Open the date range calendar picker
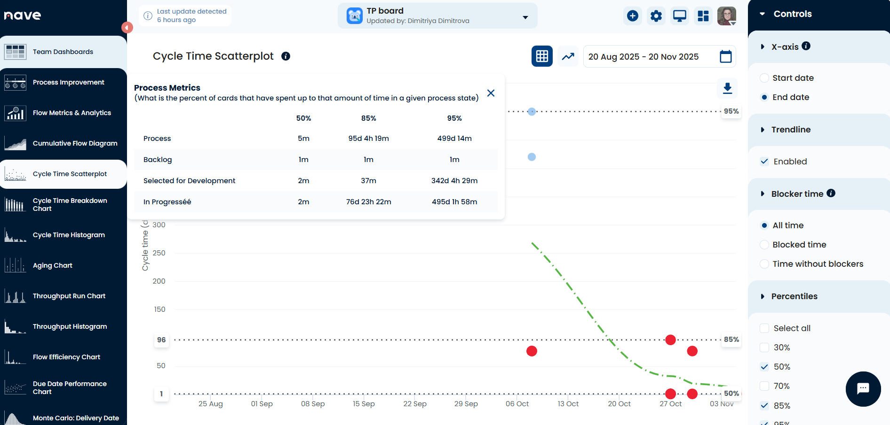Image resolution: width=890 pixels, height=425 pixels. tap(726, 56)
